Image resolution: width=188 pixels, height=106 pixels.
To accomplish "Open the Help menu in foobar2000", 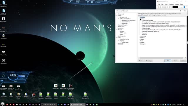I will 182,4.
